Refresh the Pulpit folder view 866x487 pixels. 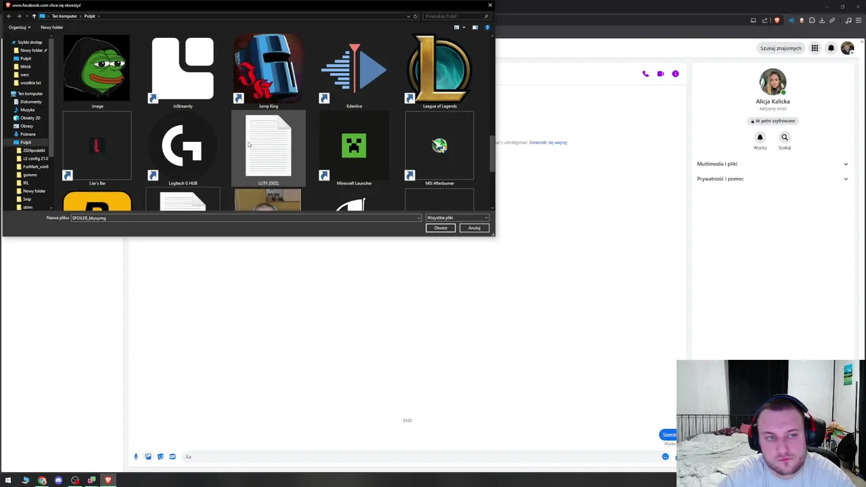point(415,16)
